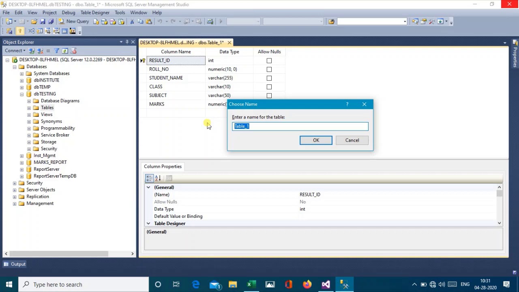Viewport: 519px width, 292px height.
Task: Open Firefox from taskbar
Action: tap(307, 284)
